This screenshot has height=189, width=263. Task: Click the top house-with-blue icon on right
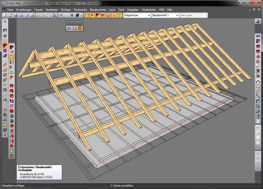(258, 21)
